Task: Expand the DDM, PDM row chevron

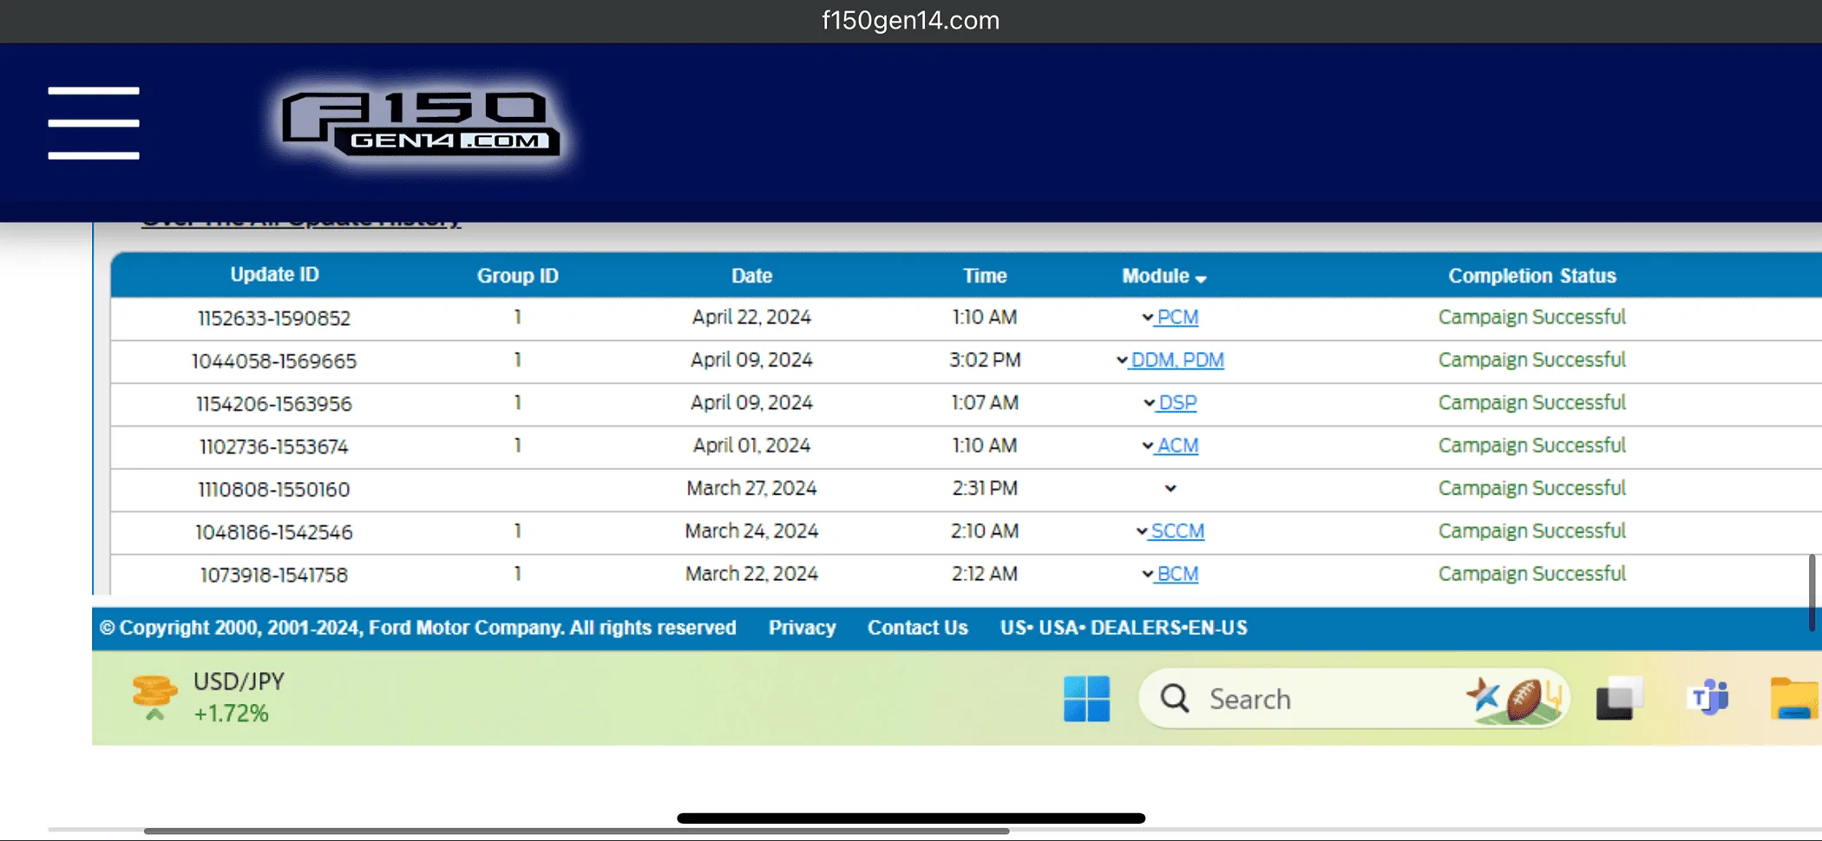Action: coord(1121,361)
